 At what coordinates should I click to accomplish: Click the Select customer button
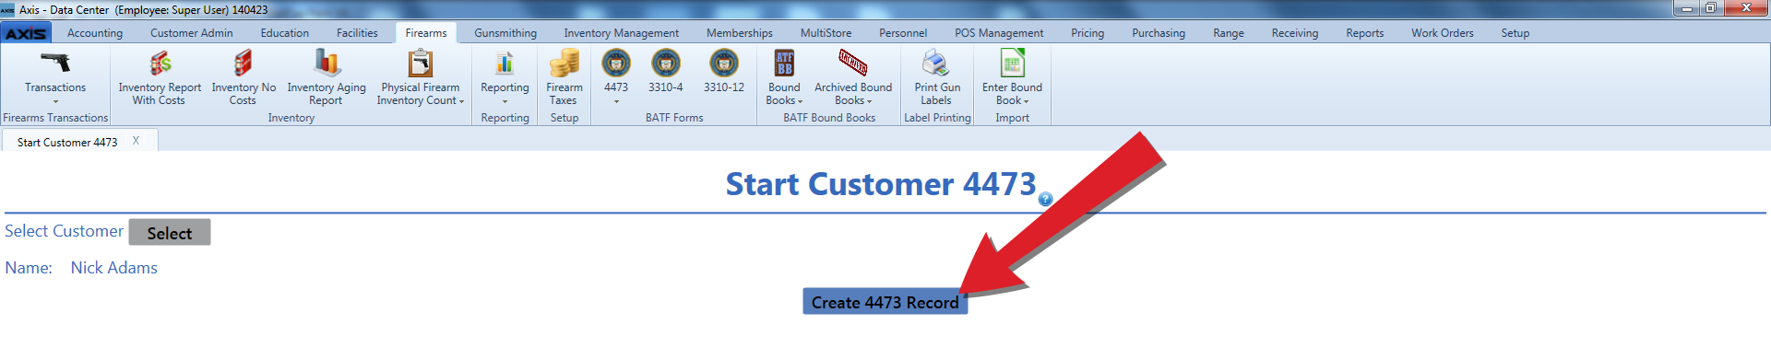170,233
